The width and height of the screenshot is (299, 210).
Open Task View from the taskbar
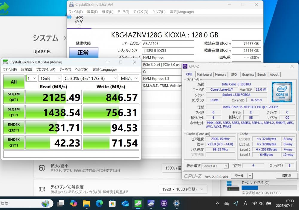tap(61, 203)
